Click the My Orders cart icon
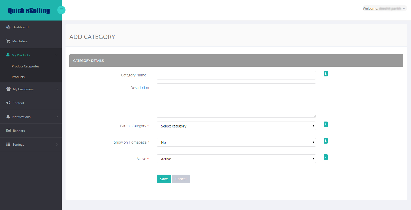411x210 pixels. (8, 41)
